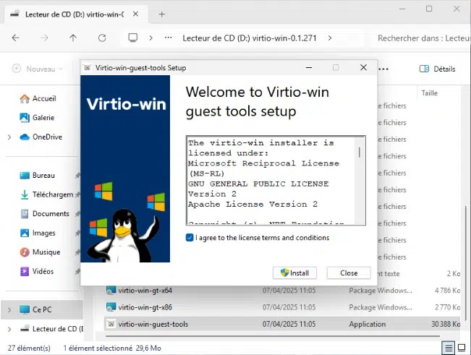This screenshot has height=355, width=471.
Task: Click the Musique icon in sidebar
Action: pyautogui.click(x=25, y=252)
